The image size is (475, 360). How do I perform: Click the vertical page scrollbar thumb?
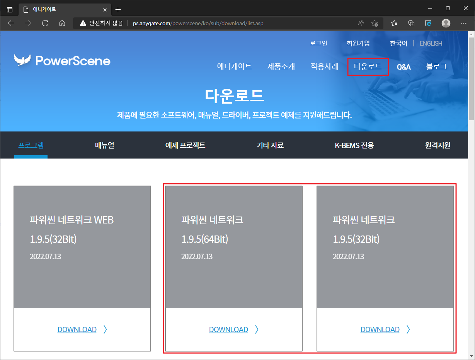pos(472,79)
